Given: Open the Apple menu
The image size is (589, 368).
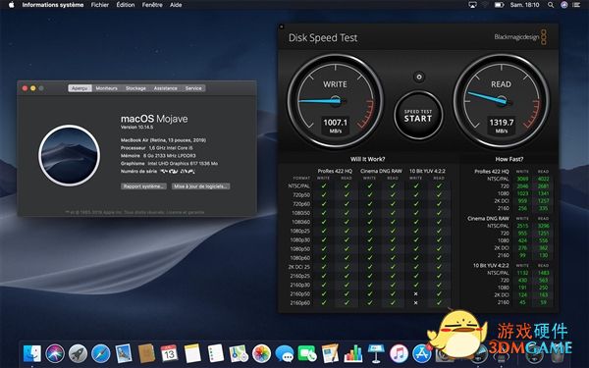Looking at the screenshot, I should point(11,5).
